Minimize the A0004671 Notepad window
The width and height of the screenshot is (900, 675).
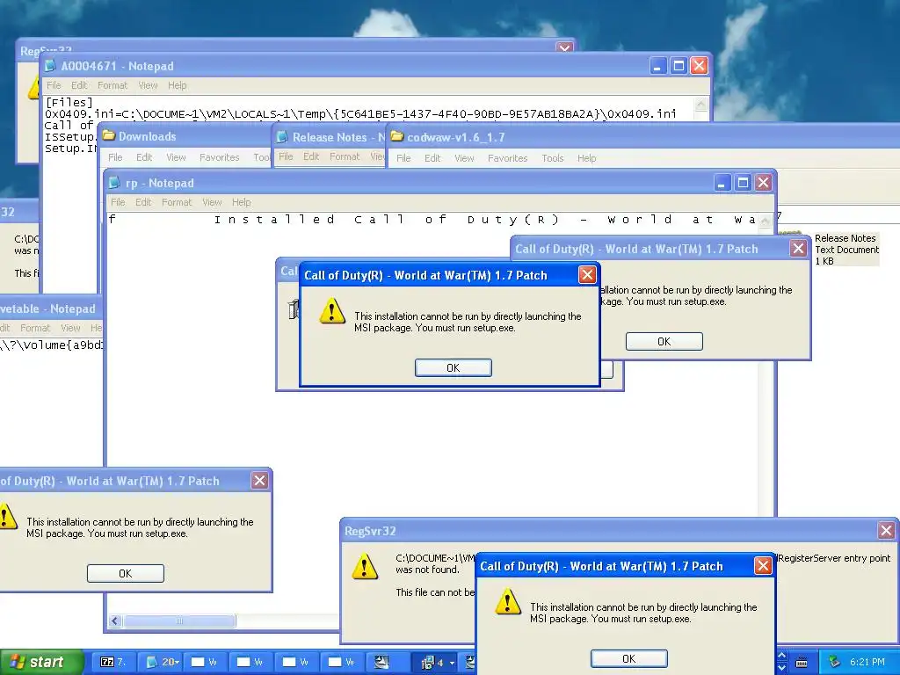(x=657, y=65)
